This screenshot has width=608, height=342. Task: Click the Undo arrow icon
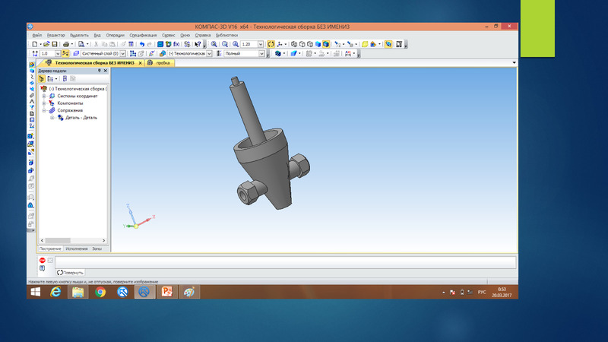[x=142, y=44]
